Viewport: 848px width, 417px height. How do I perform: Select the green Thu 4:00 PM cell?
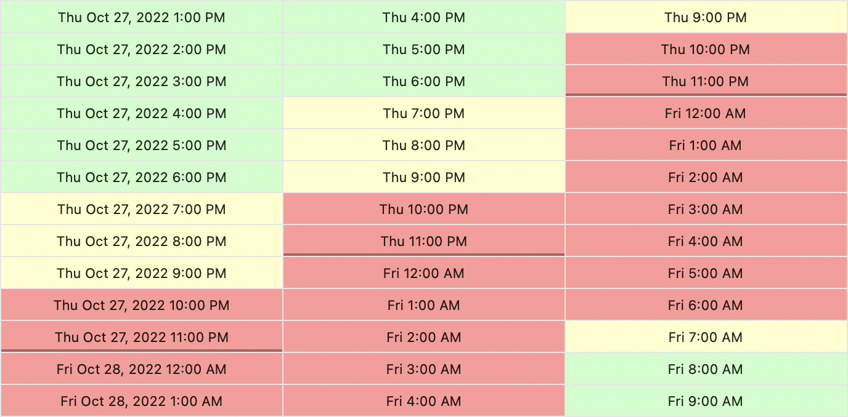point(423,17)
